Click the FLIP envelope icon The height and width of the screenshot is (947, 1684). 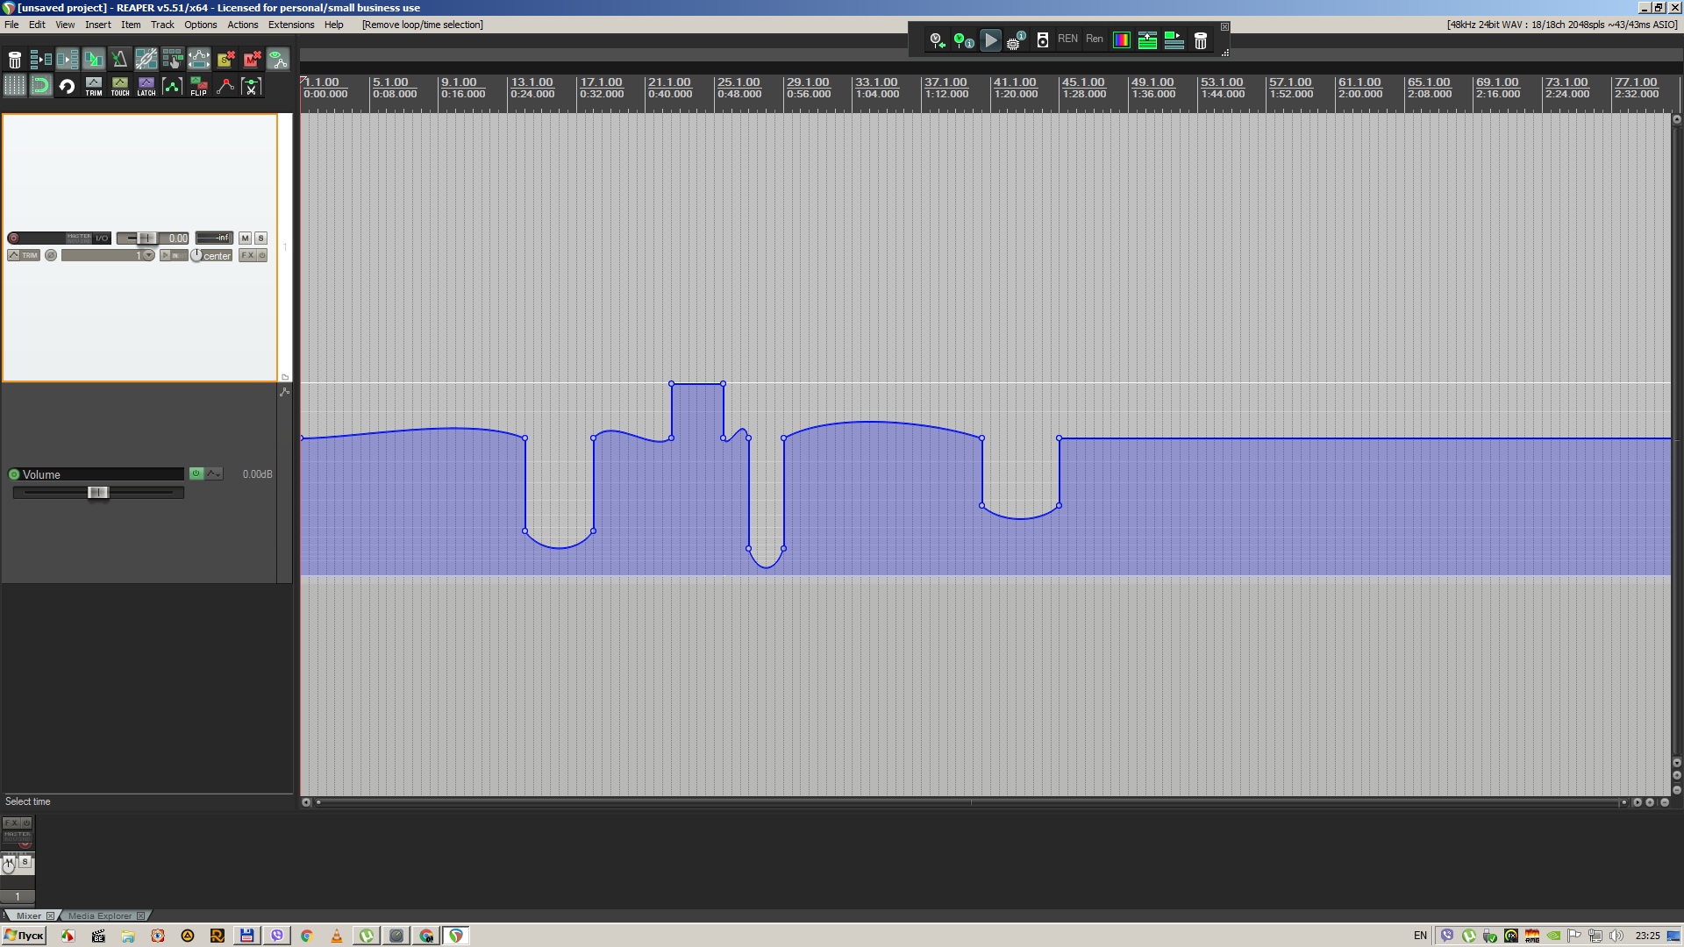(198, 86)
